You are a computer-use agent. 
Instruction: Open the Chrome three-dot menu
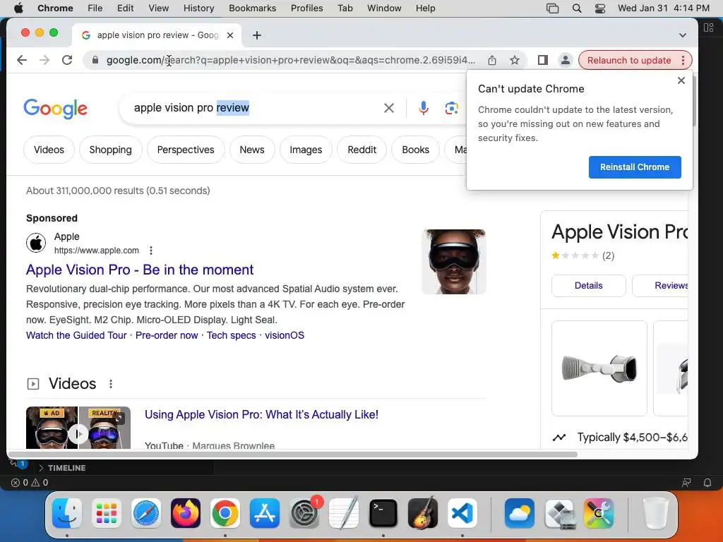click(x=683, y=60)
